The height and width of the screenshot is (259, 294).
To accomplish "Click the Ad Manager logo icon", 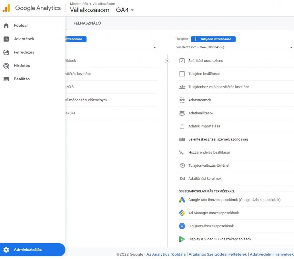I will pyautogui.click(x=182, y=213).
